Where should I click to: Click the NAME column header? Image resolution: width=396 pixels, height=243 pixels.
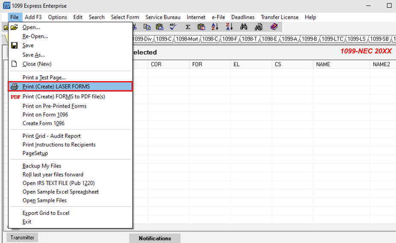(341, 64)
